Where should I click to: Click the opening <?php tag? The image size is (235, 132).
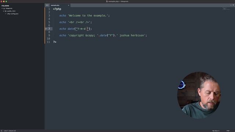click(x=57, y=9)
